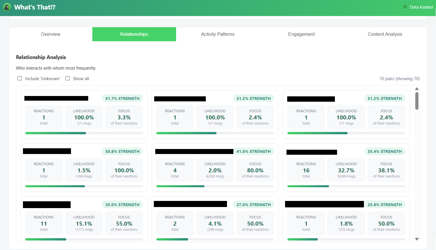Open the Content Analysis tab

385,34
